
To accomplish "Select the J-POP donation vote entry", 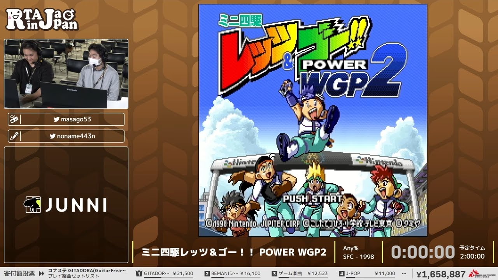I will (x=367, y=273).
